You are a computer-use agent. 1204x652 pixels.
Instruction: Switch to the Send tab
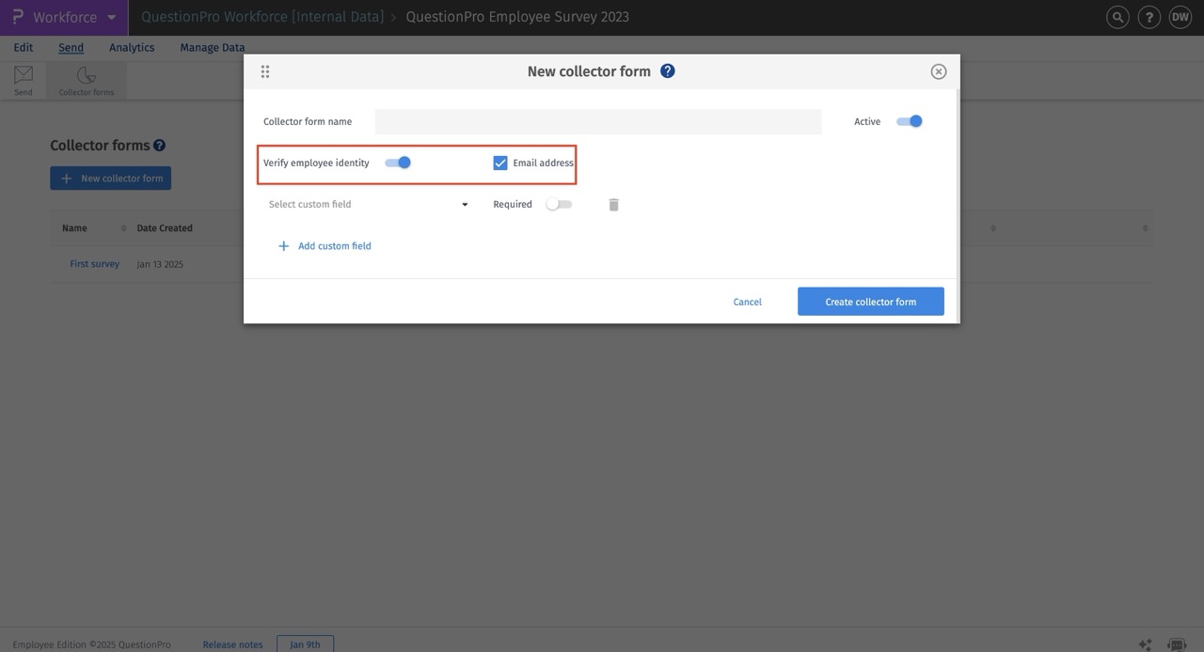point(71,48)
